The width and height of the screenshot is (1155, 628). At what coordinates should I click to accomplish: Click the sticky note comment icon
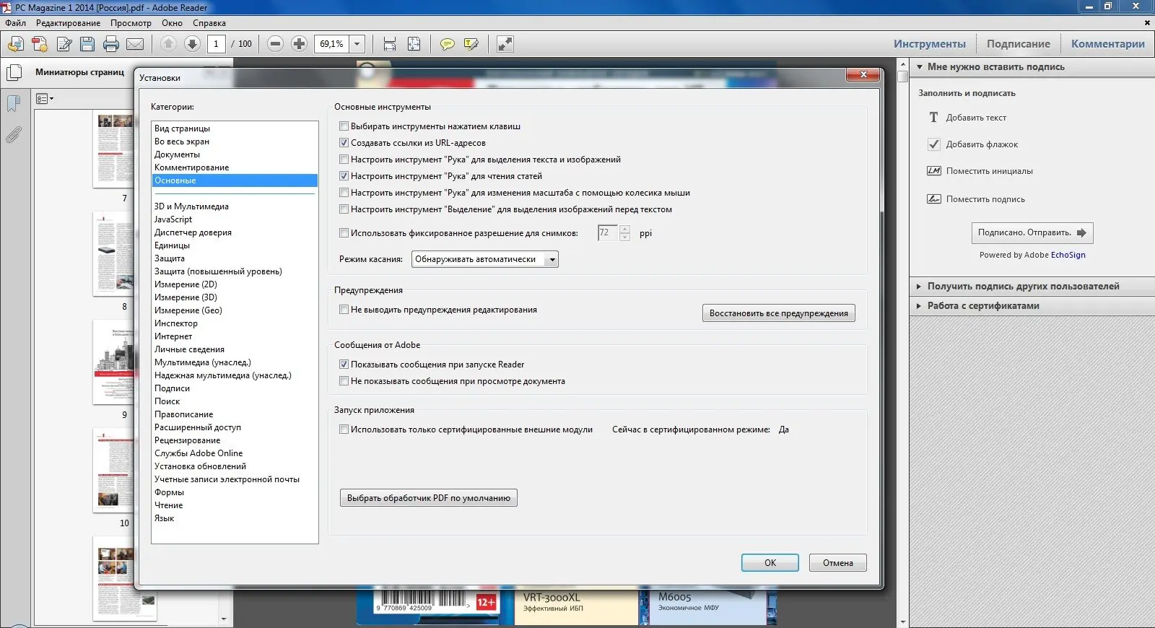(448, 44)
